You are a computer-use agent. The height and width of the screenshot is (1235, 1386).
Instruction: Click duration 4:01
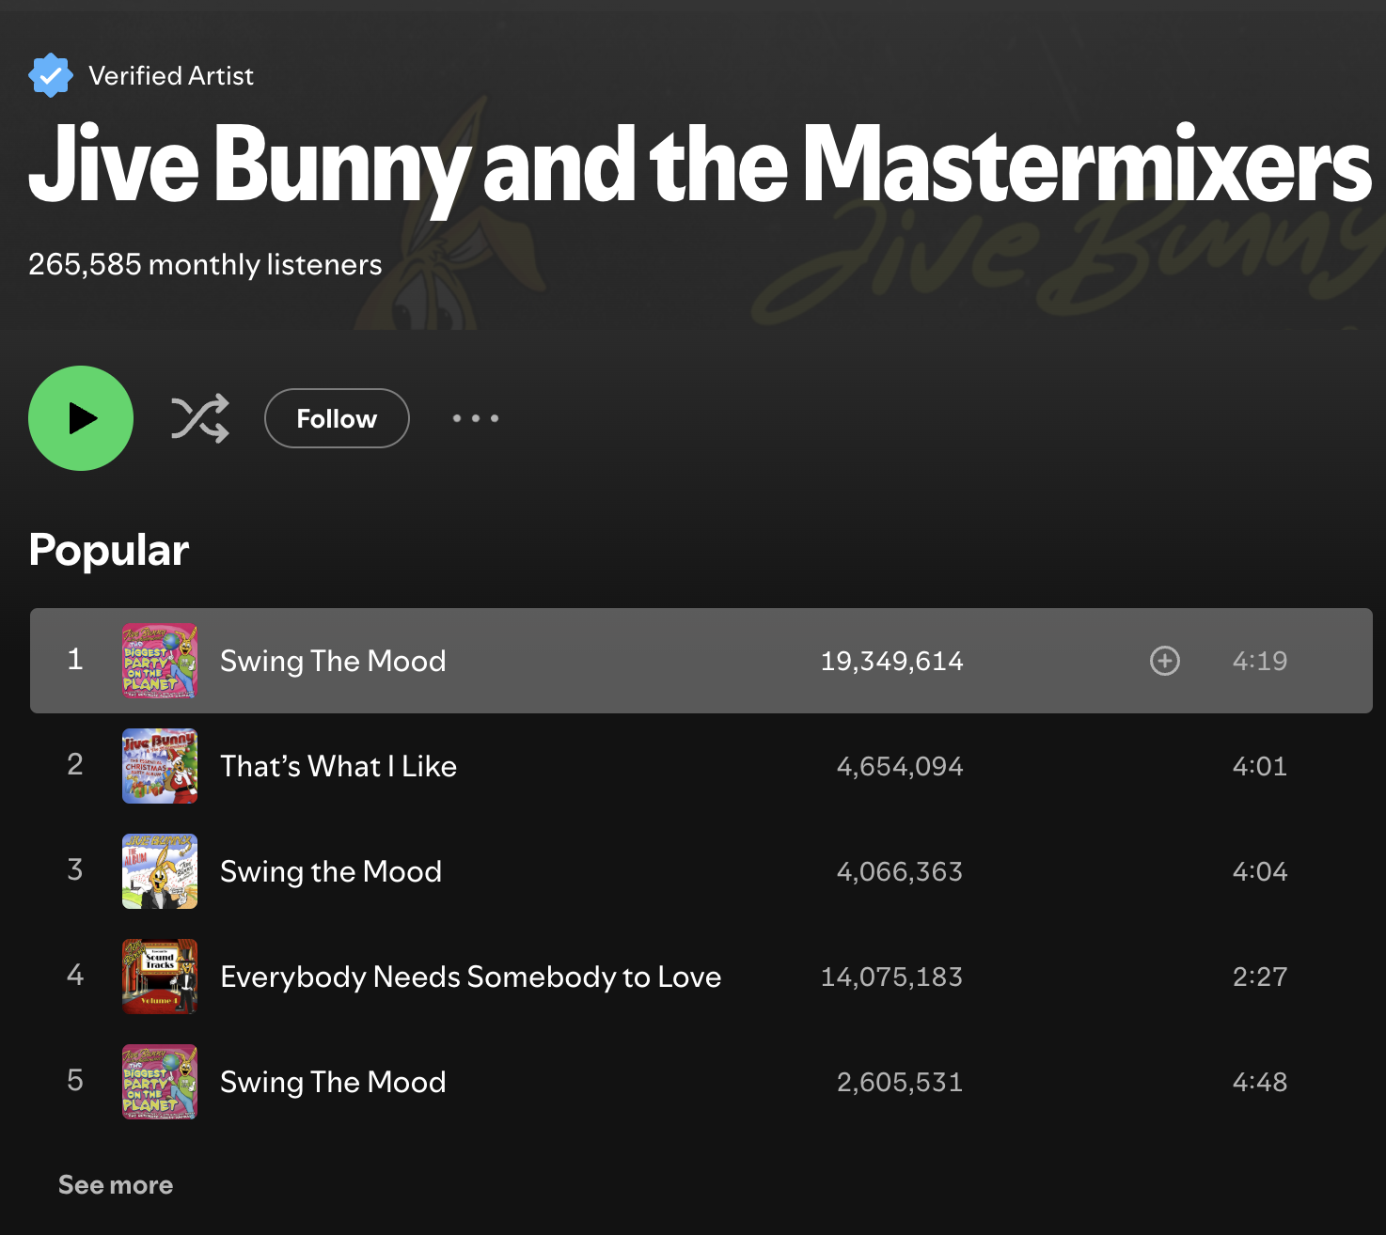click(x=1260, y=766)
